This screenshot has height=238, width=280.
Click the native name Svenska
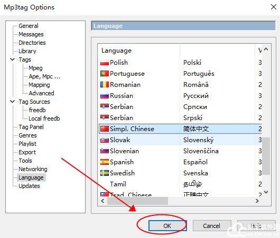[x=195, y=173]
